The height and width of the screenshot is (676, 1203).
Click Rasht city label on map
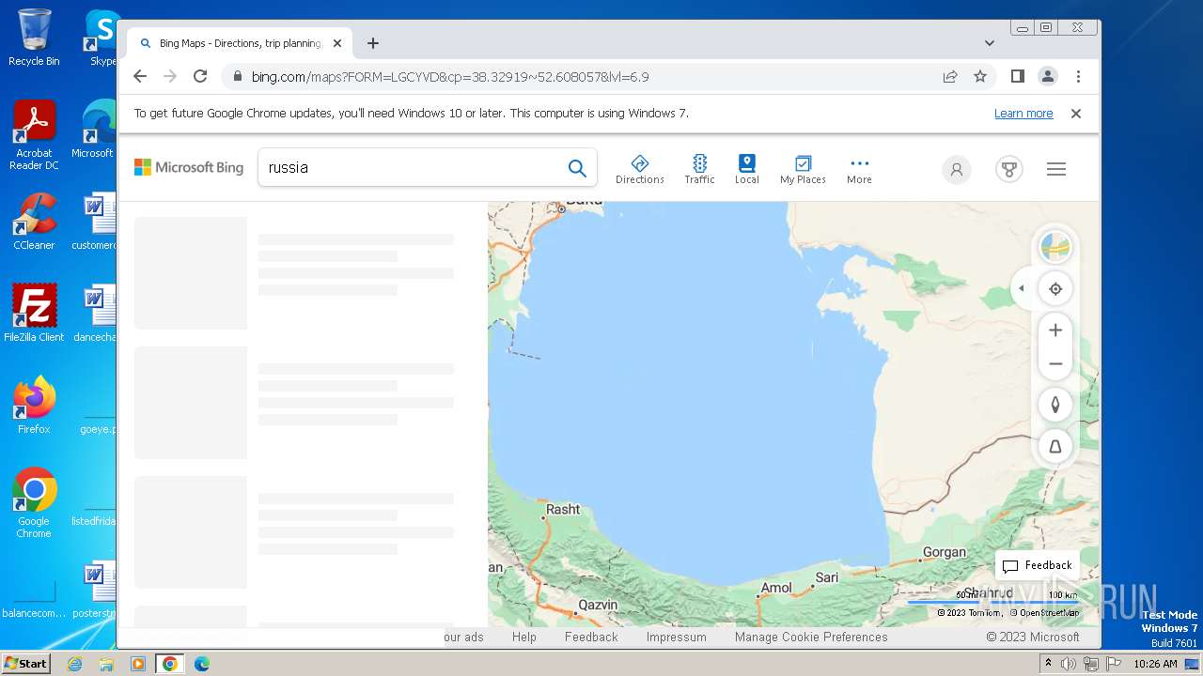pos(563,509)
